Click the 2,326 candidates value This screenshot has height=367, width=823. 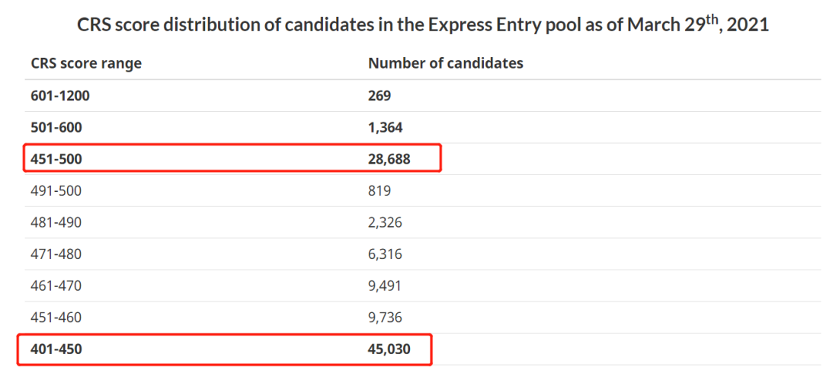pos(386,222)
